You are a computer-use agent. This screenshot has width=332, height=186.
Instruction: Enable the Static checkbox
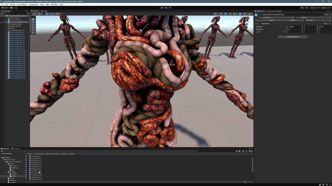tap(323, 15)
